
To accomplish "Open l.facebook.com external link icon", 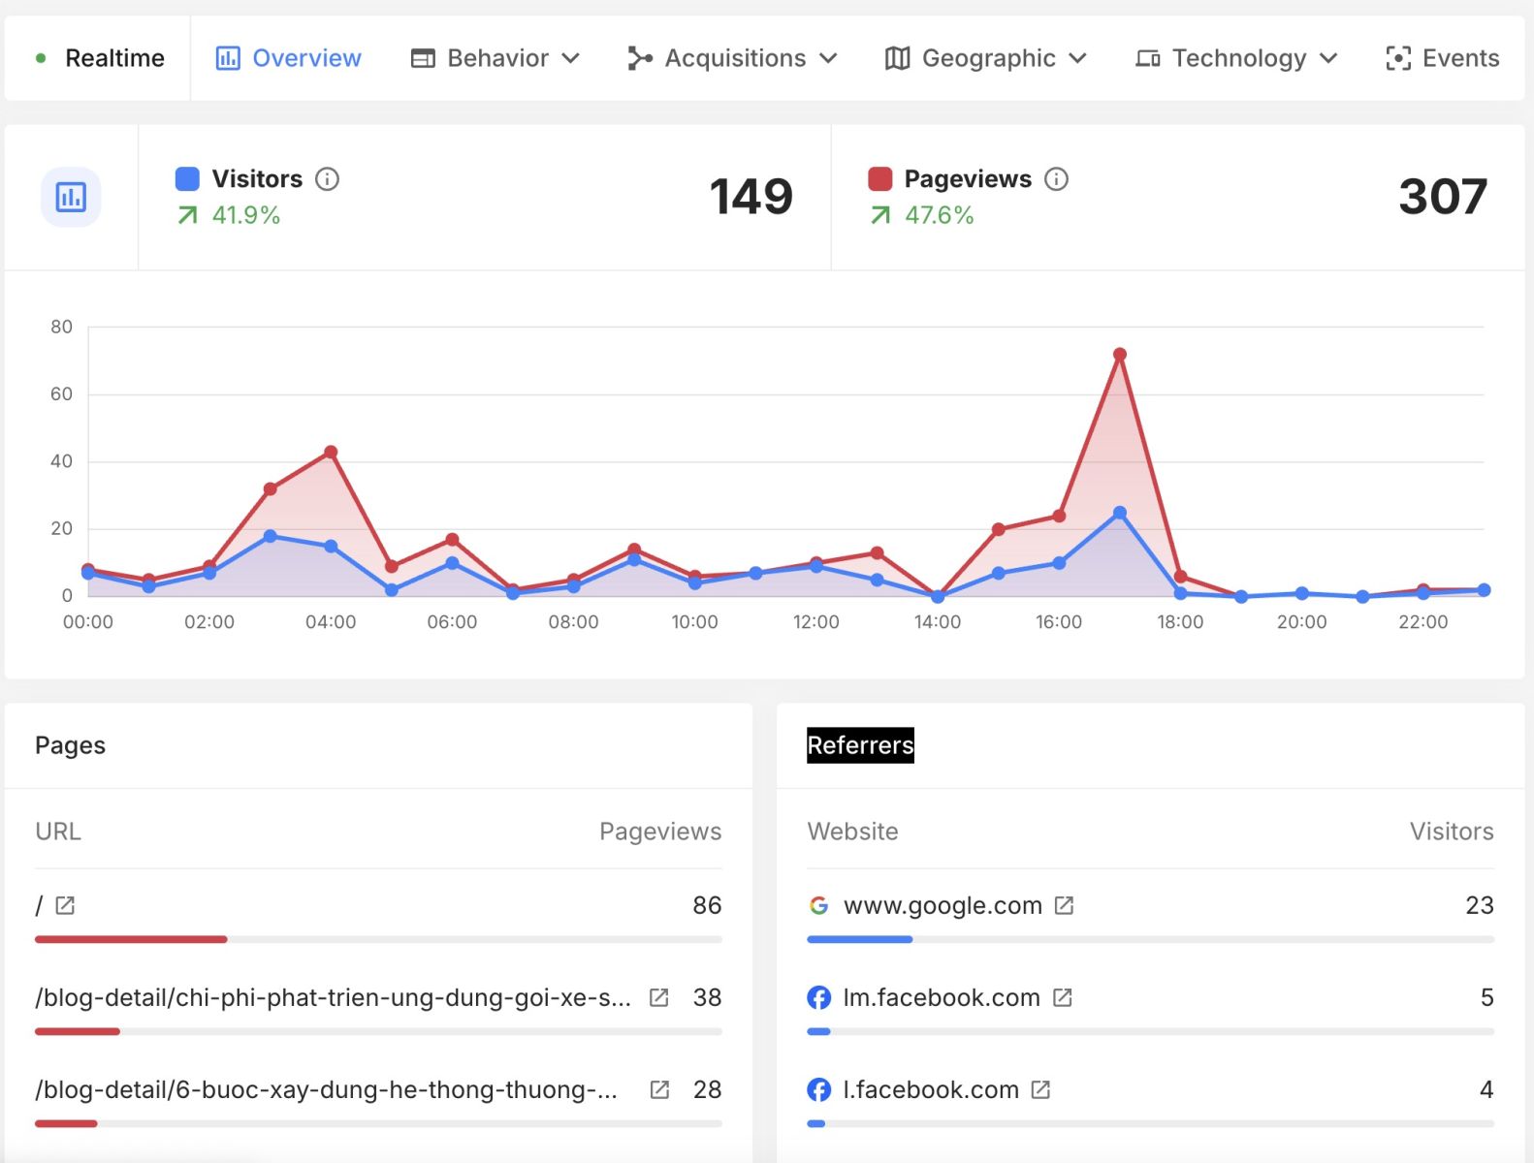I will (x=1040, y=1089).
